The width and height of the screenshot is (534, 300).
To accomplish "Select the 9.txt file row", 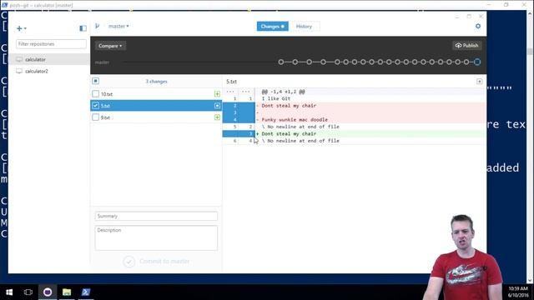I will pyautogui.click(x=156, y=117).
